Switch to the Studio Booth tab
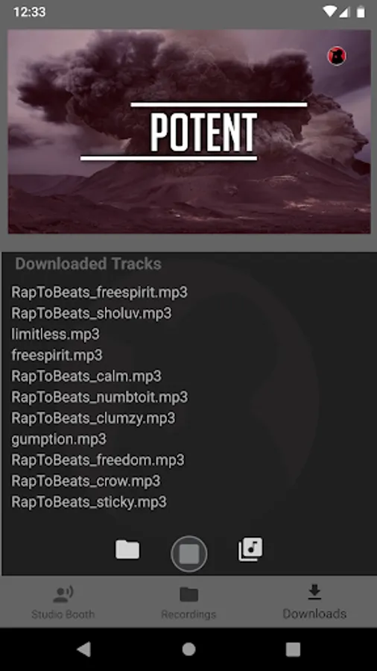 (63, 602)
